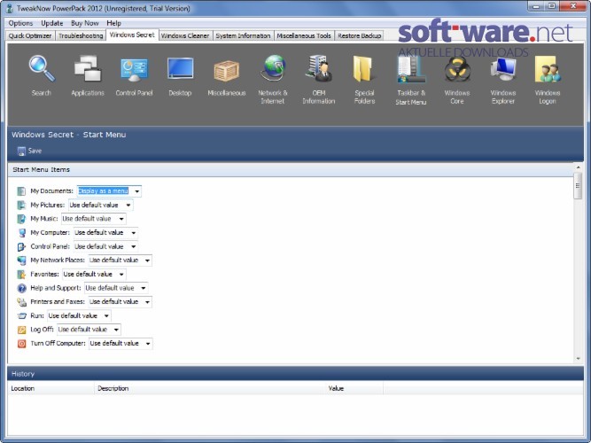Open the OEM Information icon
This screenshot has height=443, width=591.
click(x=319, y=68)
